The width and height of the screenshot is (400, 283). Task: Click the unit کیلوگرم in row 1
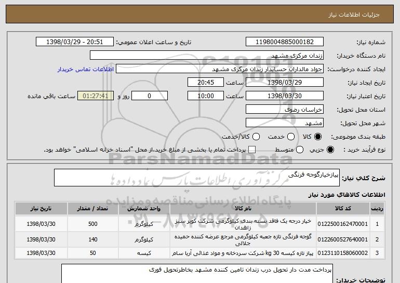[x=144, y=224]
